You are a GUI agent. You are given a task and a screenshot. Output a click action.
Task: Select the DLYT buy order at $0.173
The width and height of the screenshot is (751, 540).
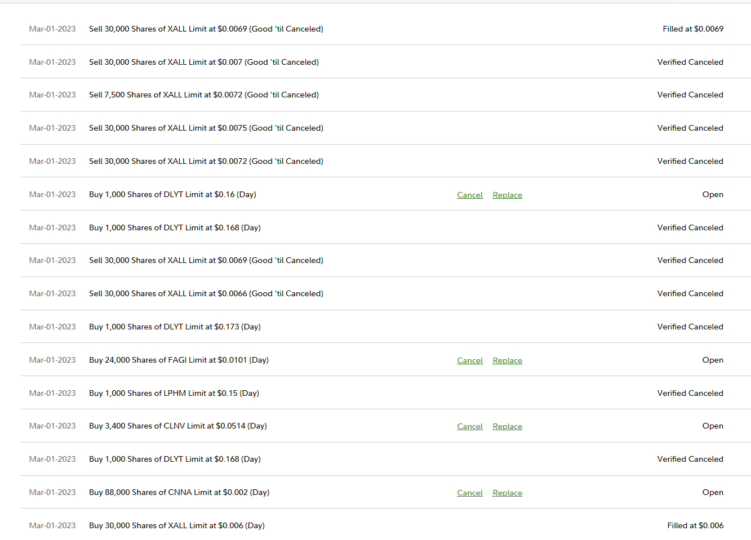pos(175,327)
